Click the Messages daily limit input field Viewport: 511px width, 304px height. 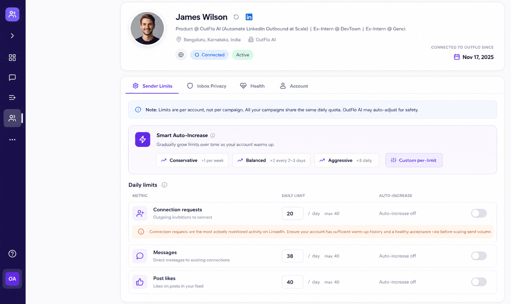pos(293,256)
